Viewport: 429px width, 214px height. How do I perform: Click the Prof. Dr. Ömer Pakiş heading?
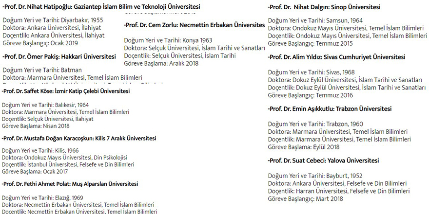click(56, 56)
